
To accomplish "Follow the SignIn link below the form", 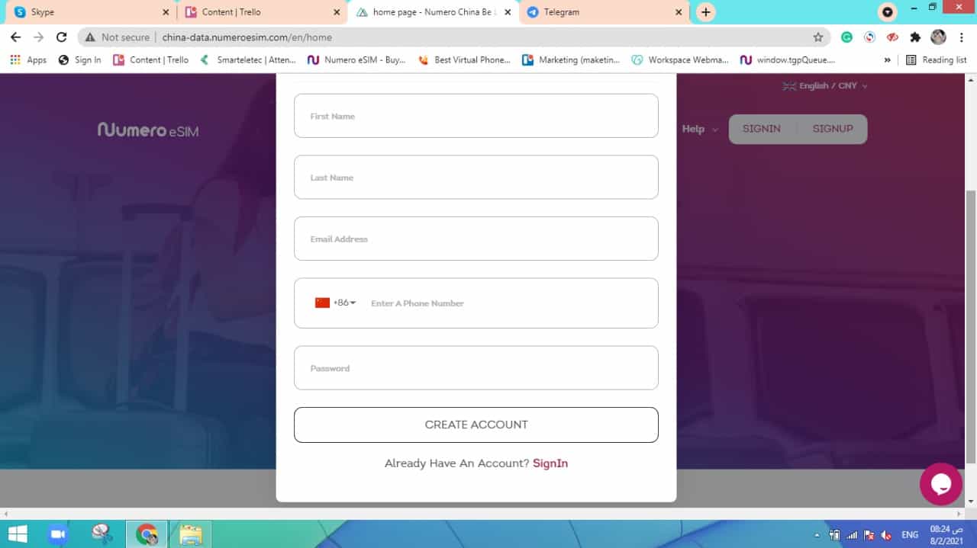I will [550, 463].
